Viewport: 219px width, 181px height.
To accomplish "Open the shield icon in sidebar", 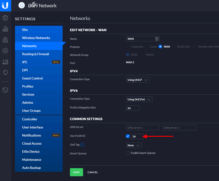I will coord(5,90).
